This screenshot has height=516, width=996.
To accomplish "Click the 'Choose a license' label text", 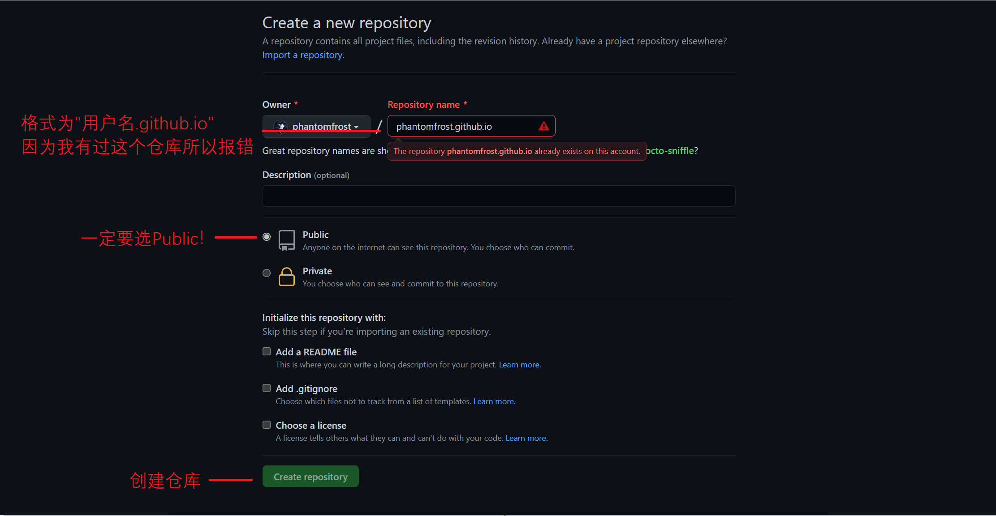I will [311, 426].
